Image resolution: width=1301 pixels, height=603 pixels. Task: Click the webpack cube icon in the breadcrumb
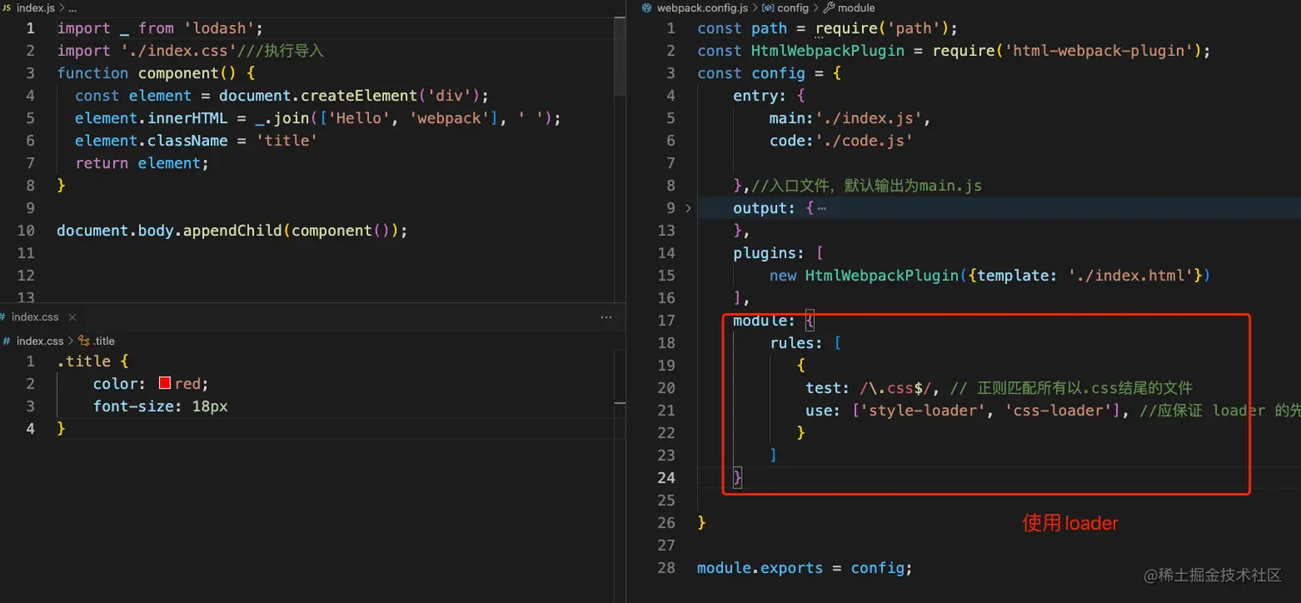pos(648,8)
